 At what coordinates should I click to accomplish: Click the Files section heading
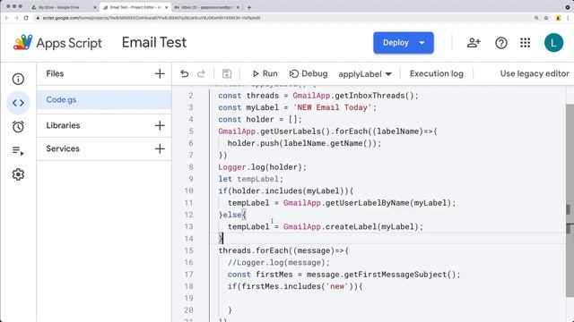pos(55,73)
